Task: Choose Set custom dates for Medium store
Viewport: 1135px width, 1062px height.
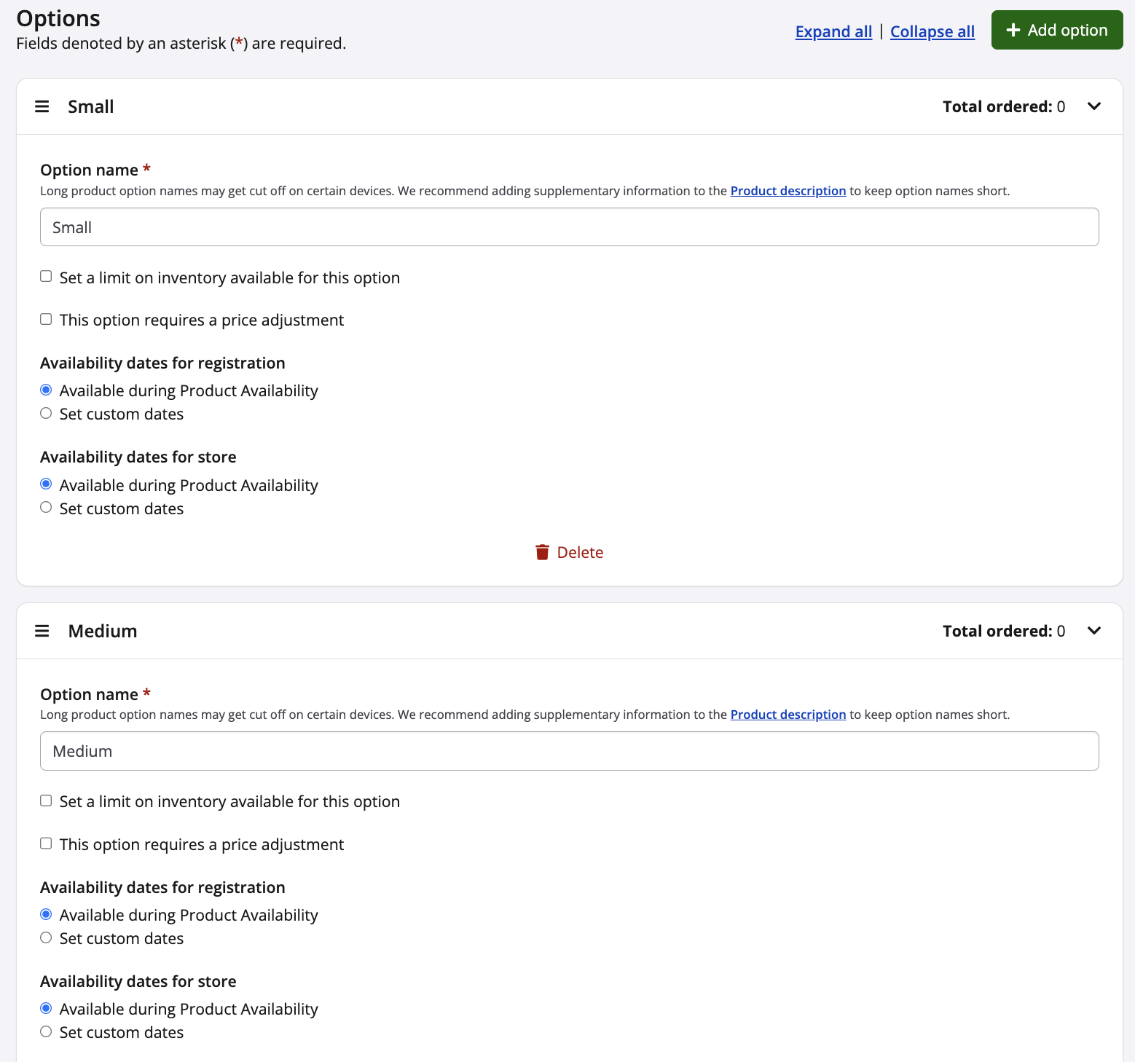Action: click(46, 1032)
